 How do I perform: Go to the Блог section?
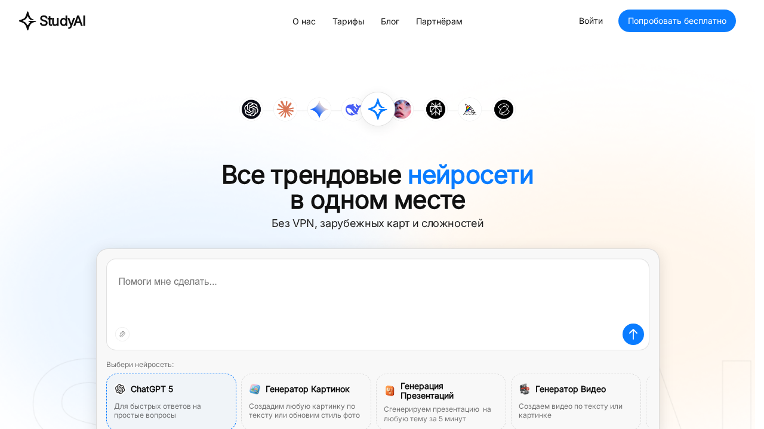(x=390, y=21)
